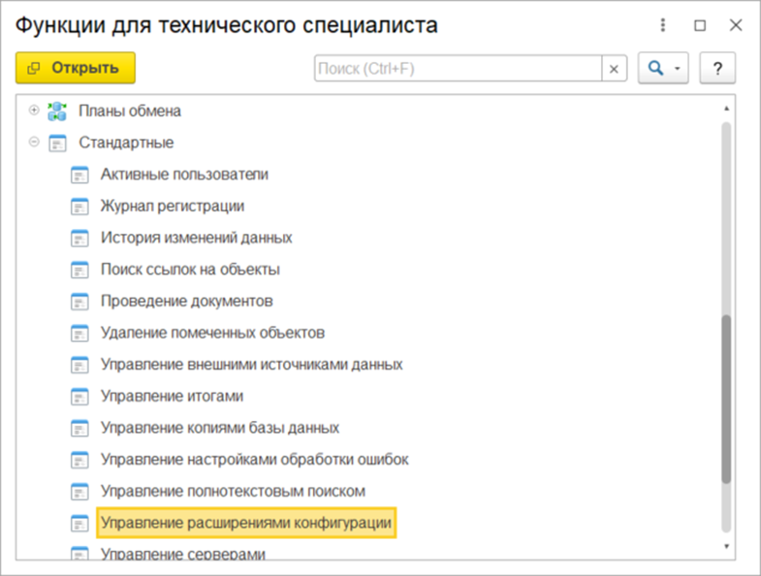Open the three-dot window menu
The width and height of the screenshot is (761, 576).
663,26
